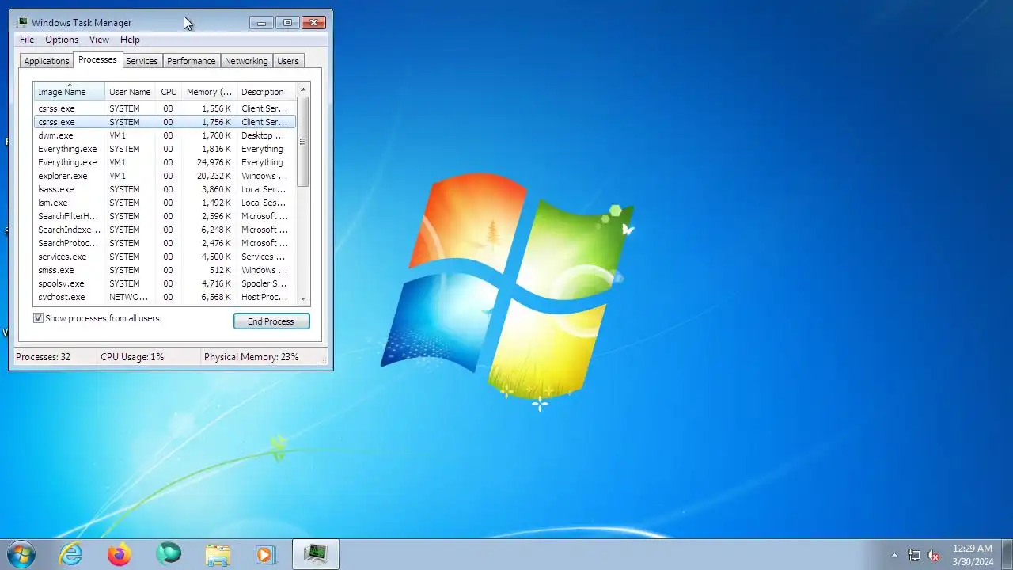Select the lsass.exe process row
This screenshot has height=570, width=1013.
[x=165, y=189]
